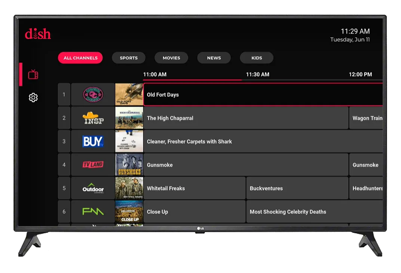Click the 11:29 AM clock display
Viewport: 401px width, 273px height.
click(355, 31)
